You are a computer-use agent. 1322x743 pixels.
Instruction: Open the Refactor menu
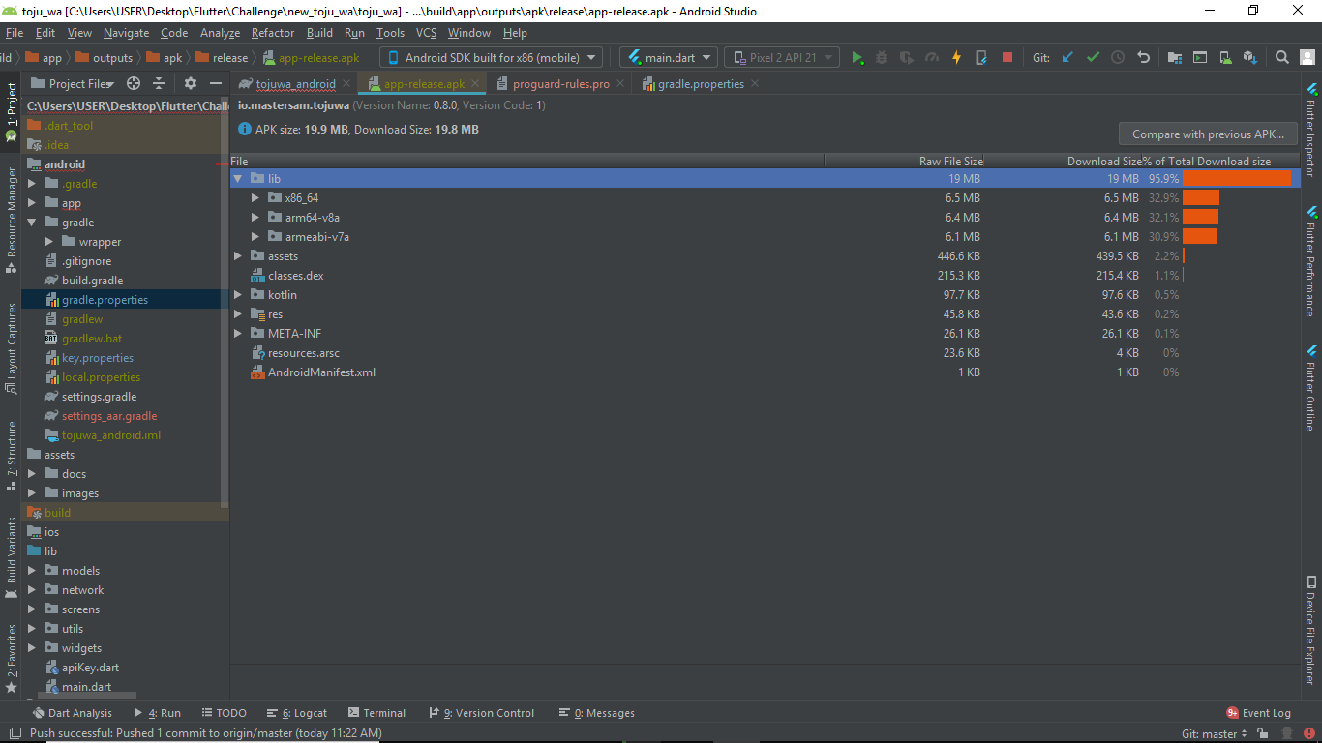[273, 33]
